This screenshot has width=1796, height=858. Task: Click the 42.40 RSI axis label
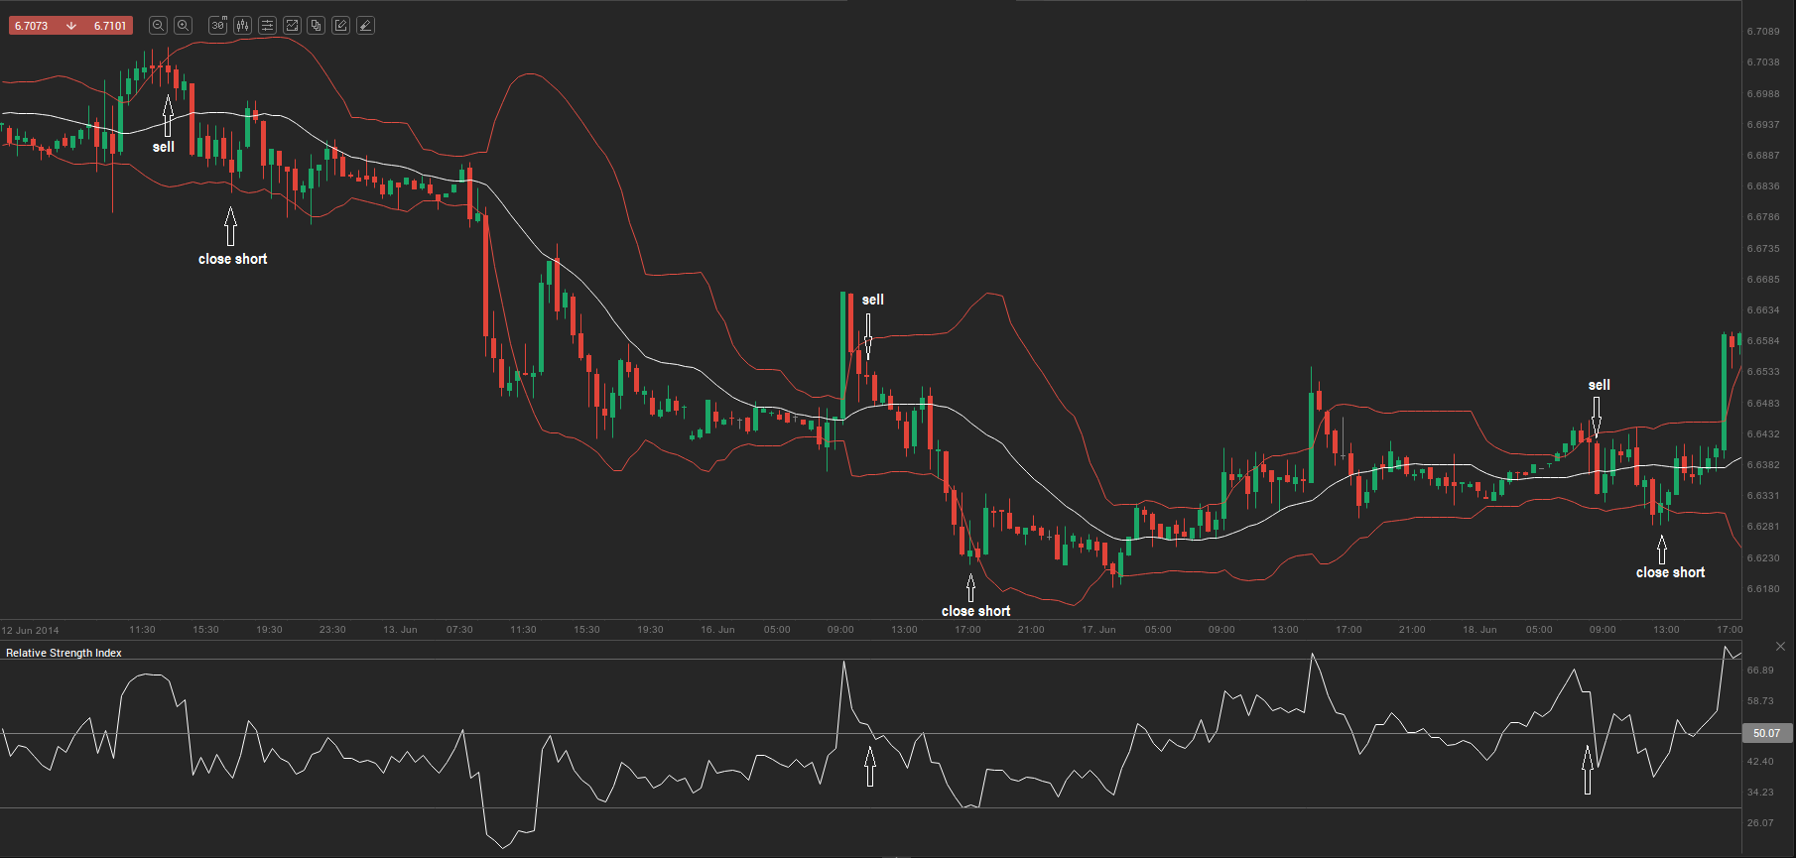[x=1760, y=762]
